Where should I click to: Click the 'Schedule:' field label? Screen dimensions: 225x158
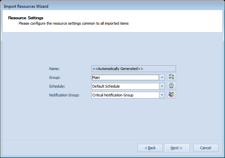57,86
